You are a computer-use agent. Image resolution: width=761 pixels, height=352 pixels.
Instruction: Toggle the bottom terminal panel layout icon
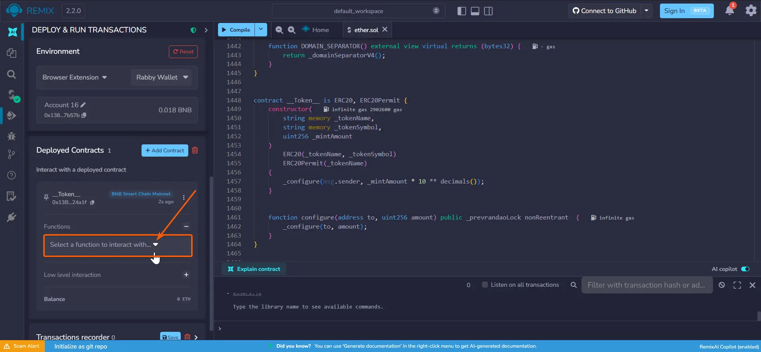475,11
